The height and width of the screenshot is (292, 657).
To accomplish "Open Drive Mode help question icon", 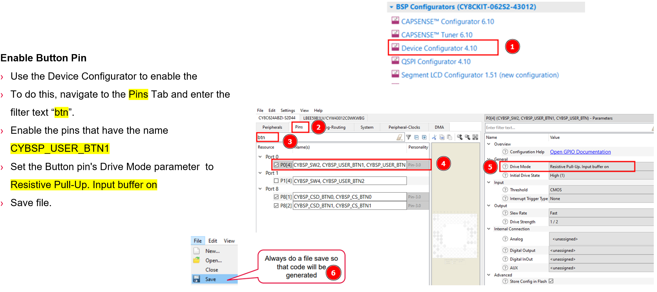I will point(505,167).
